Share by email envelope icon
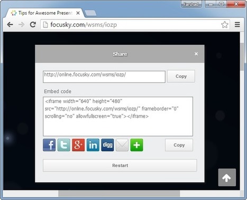 [122, 145]
